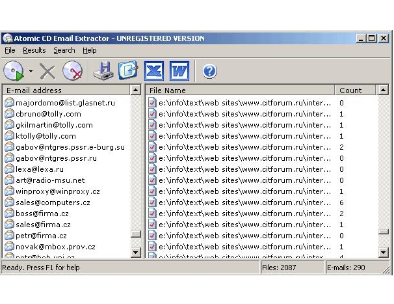394x304 pixels.
Task: Select gkilmartin@tolly.com
Action: click(54, 125)
